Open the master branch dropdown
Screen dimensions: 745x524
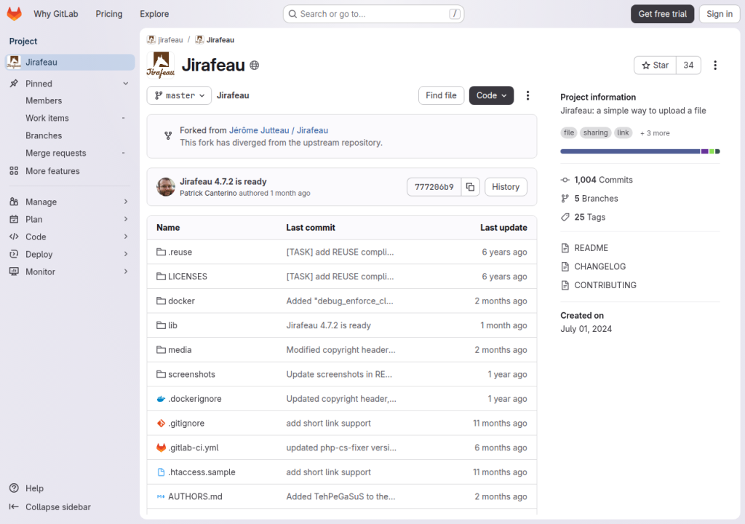click(179, 95)
